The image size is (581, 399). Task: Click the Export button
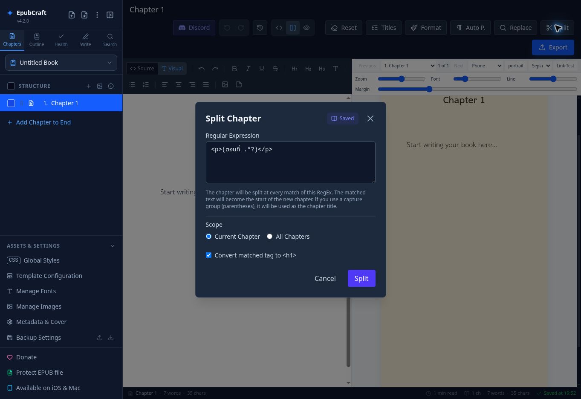pos(553,47)
